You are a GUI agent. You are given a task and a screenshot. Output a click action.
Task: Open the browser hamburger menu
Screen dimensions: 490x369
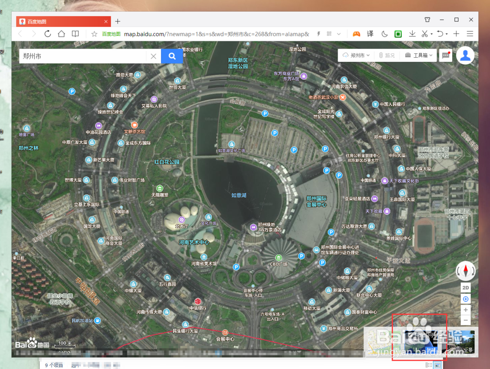tap(470, 34)
